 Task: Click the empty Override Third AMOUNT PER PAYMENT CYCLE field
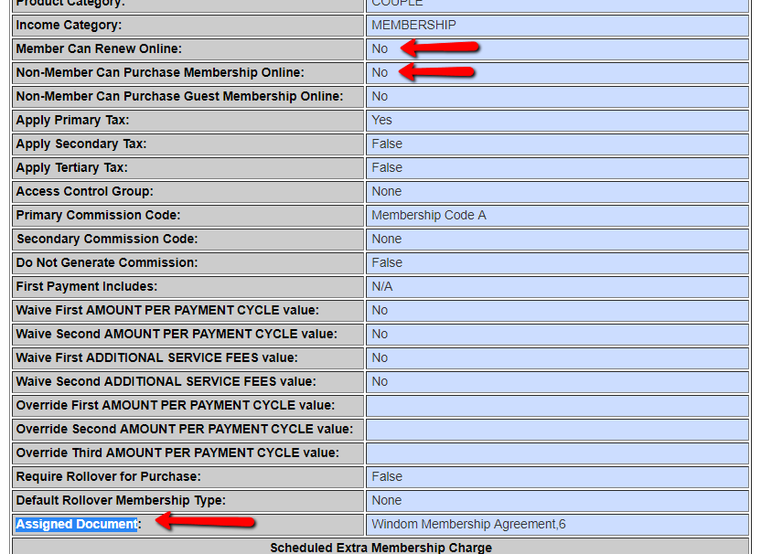[x=557, y=453]
